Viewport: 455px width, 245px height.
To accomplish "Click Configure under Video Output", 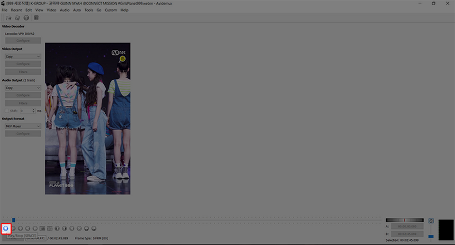I will (x=23, y=64).
